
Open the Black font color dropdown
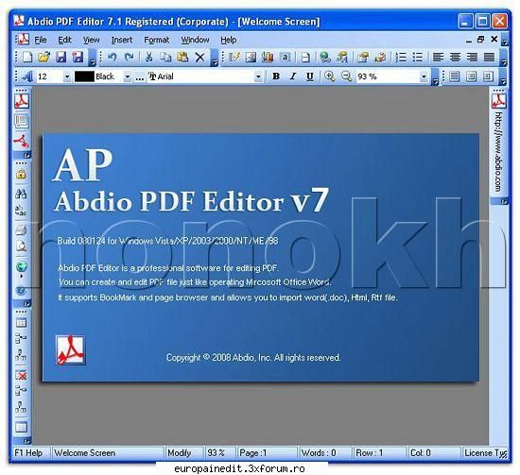coord(128,76)
